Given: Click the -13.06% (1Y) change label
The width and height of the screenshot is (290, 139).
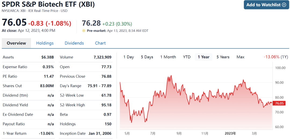Looking at the screenshot, I should point(276,57).
